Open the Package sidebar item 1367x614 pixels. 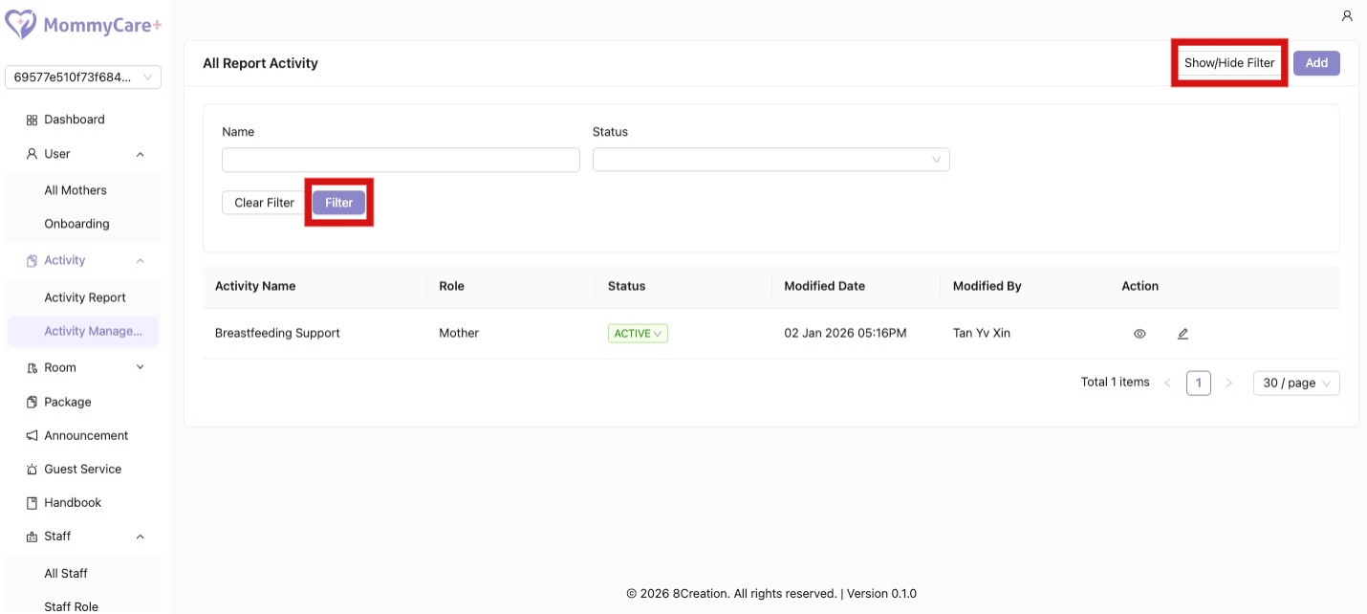67,402
